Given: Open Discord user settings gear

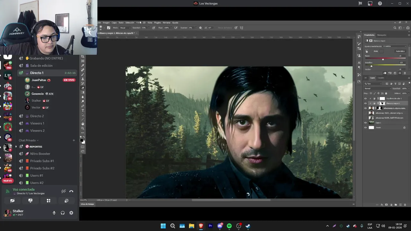Looking at the screenshot, I should tap(71, 213).
